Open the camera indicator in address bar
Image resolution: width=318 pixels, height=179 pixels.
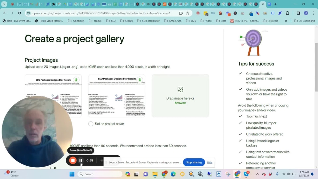[x=181, y=13]
